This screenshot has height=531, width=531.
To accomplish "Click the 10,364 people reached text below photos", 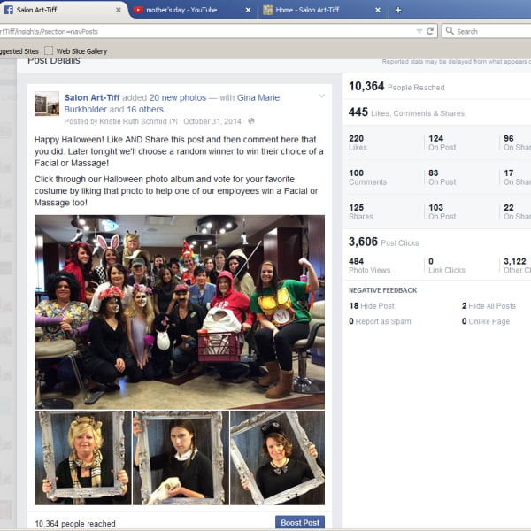I will coord(75,524).
